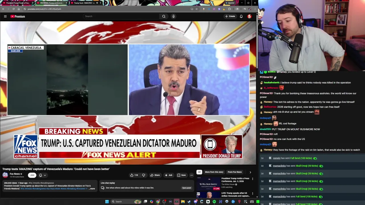Click the Fox News video player
Image resolution: width=365 pixels, height=205 pixels.
pos(128,93)
